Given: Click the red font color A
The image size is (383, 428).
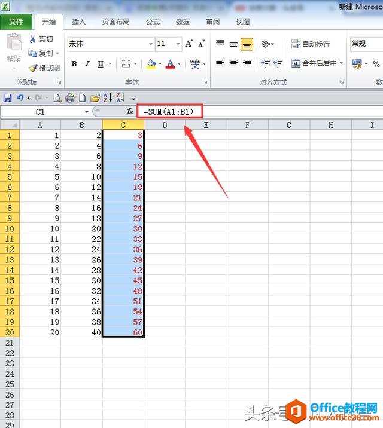Looking at the screenshot, I should click(x=170, y=64).
